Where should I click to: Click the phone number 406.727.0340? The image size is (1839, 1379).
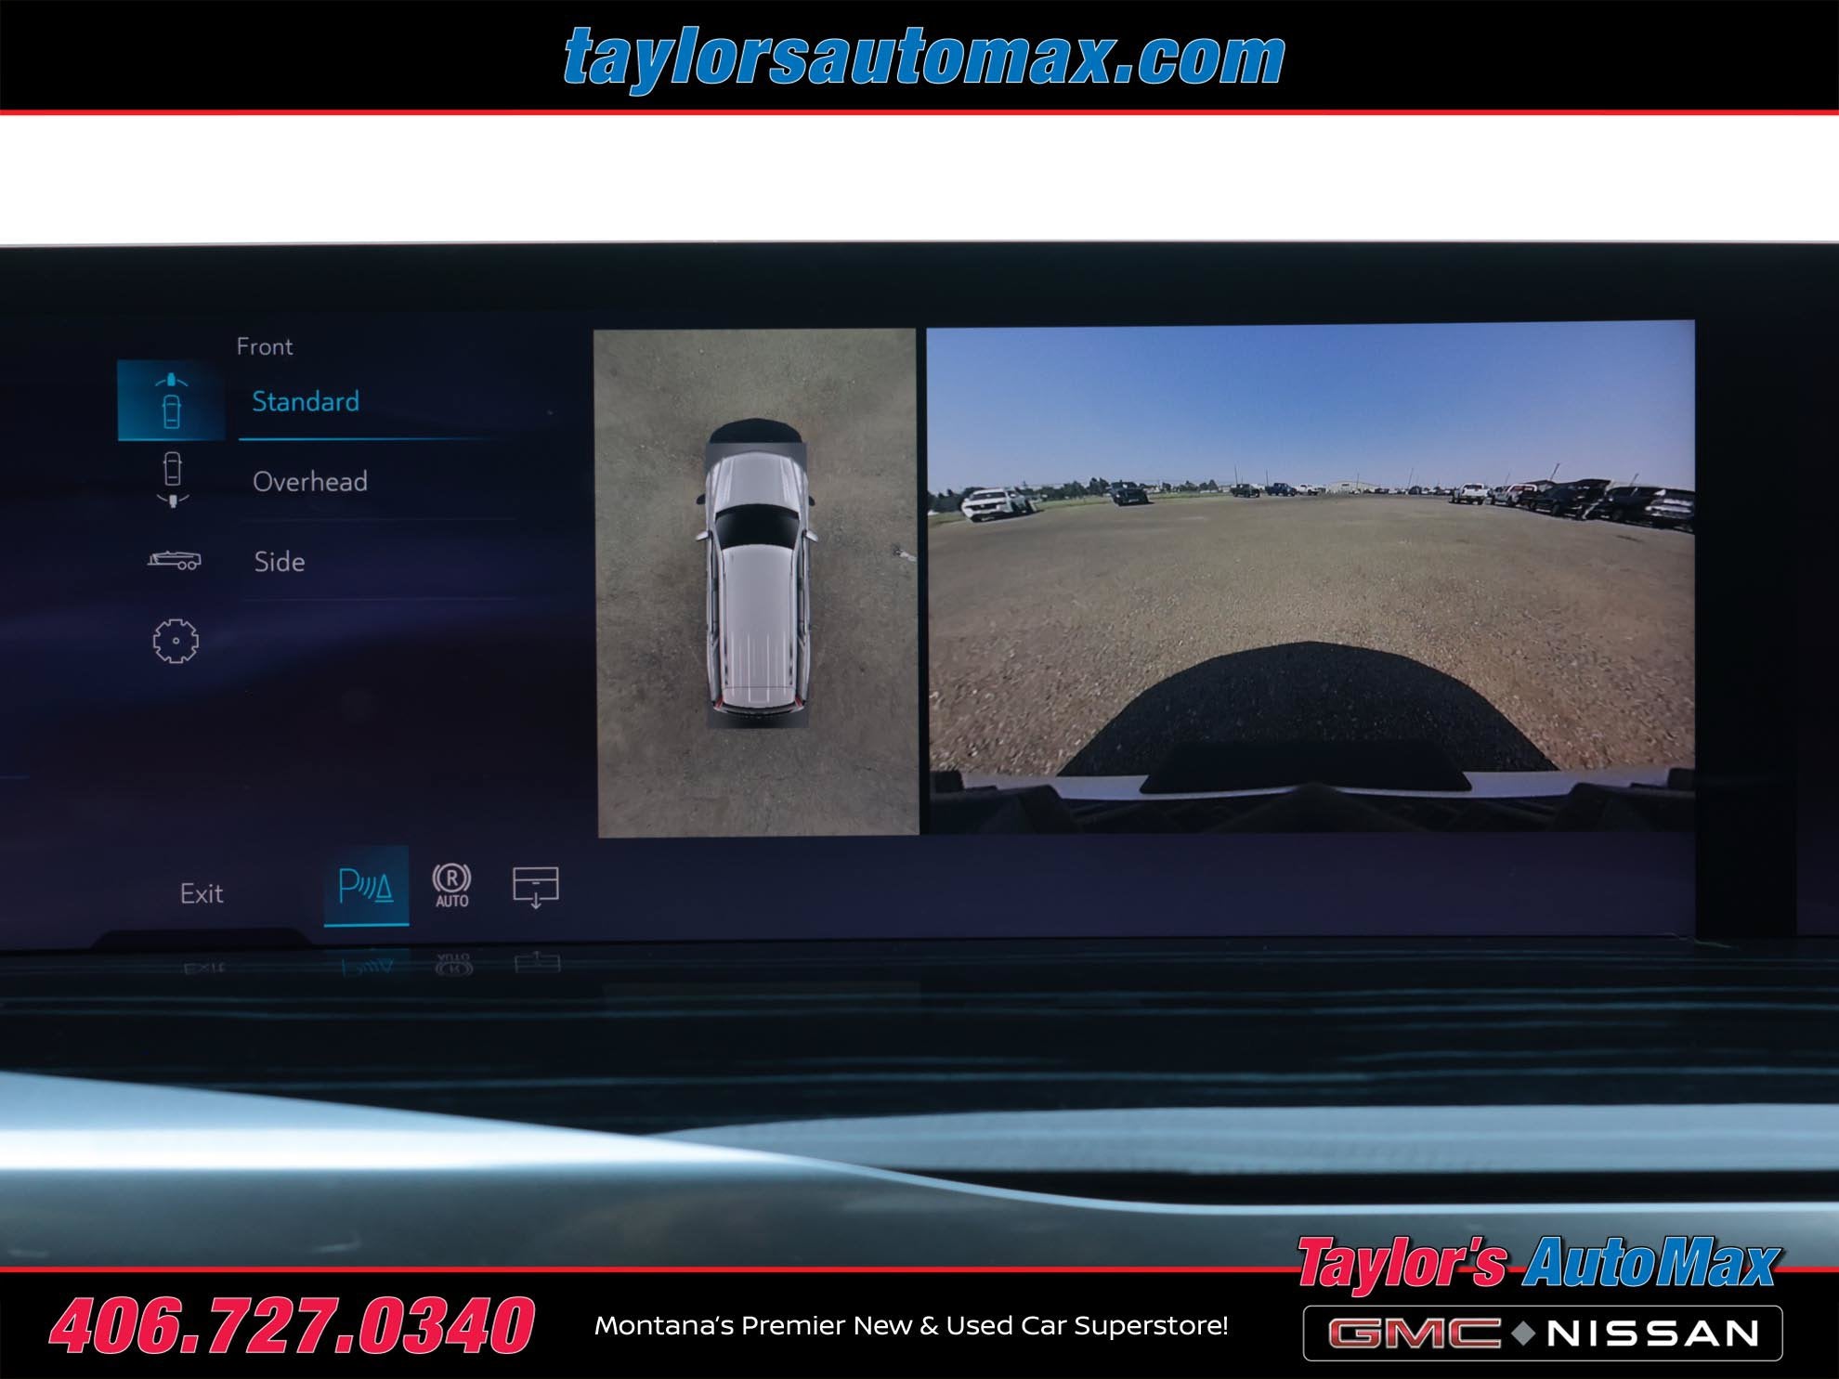pyautogui.click(x=292, y=1325)
